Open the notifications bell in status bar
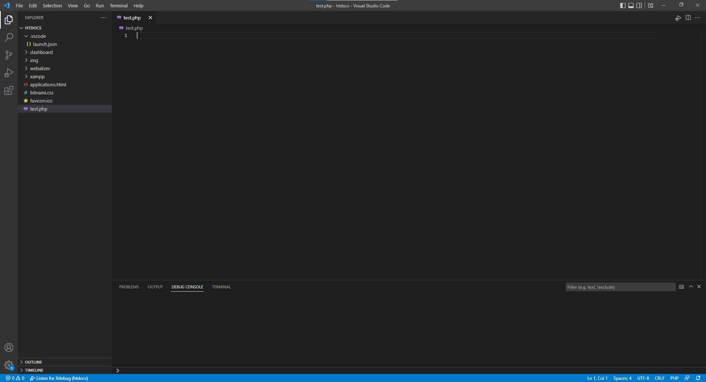This screenshot has width=706, height=382. click(698, 378)
